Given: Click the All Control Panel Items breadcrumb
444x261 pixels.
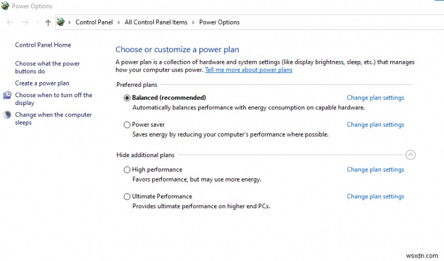Looking at the screenshot, I should [x=155, y=22].
